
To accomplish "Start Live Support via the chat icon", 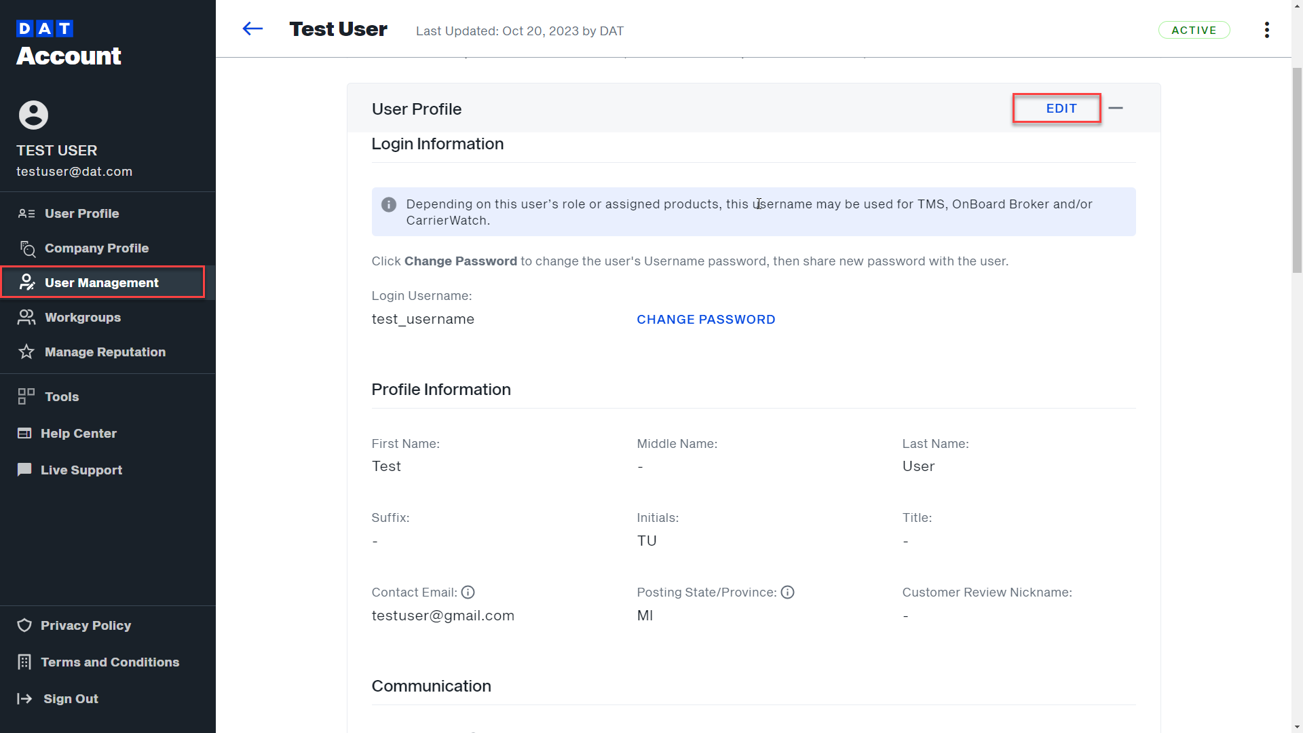I will point(24,469).
